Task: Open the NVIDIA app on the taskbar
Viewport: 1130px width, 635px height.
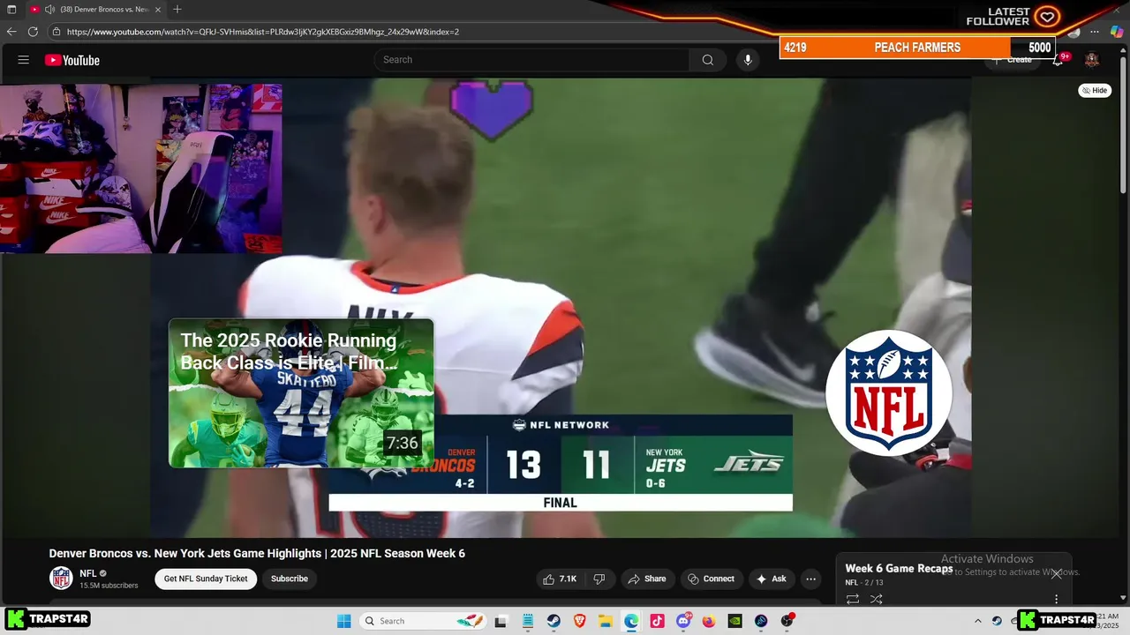Action: 734,621
